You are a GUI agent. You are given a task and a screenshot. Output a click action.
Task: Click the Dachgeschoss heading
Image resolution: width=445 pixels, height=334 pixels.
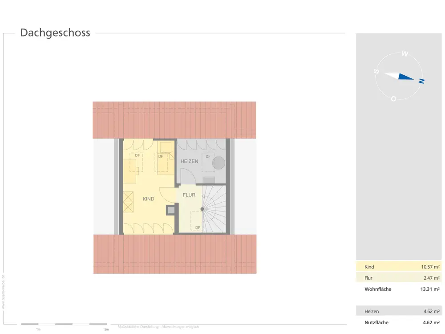[55, 33]
